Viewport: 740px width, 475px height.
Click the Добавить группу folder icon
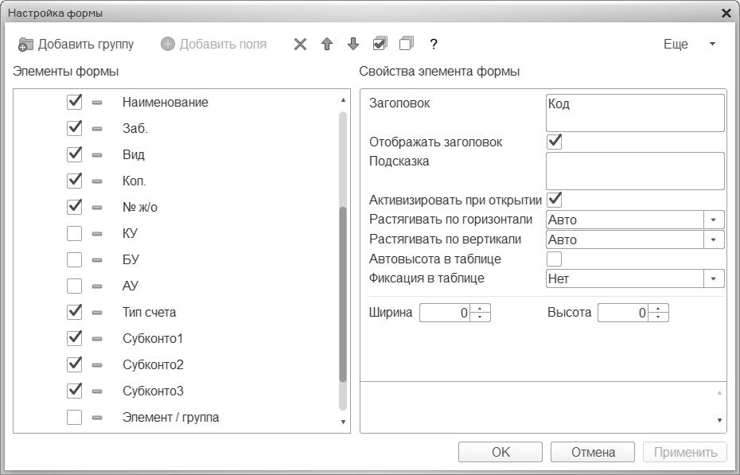click(x=27, y=45)
